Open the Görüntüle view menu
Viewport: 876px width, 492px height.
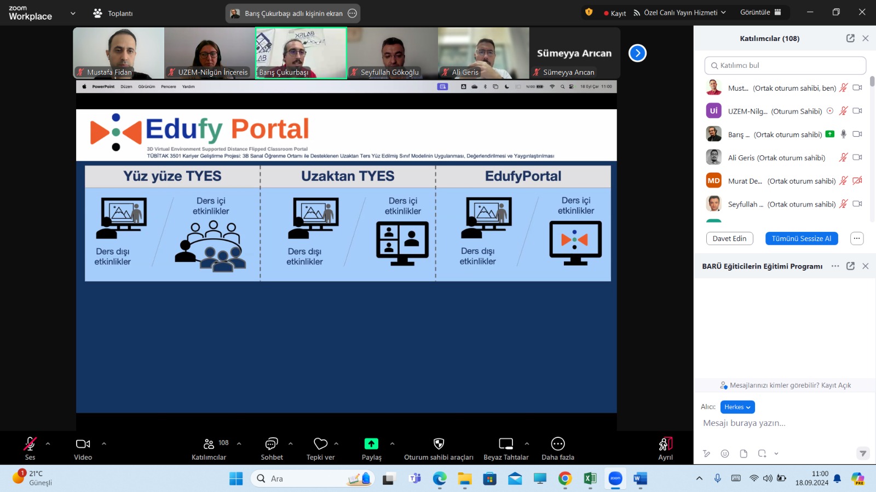tap(761, 12)
